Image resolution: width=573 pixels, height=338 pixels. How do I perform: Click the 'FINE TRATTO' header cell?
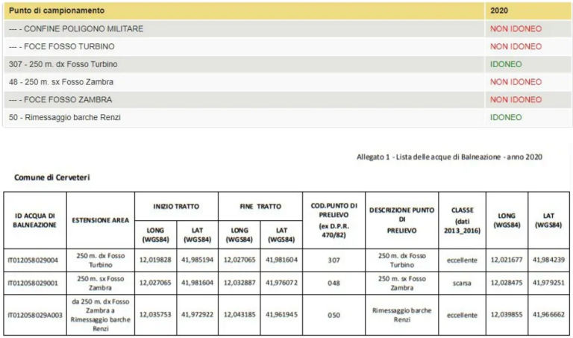coord(260,205)
